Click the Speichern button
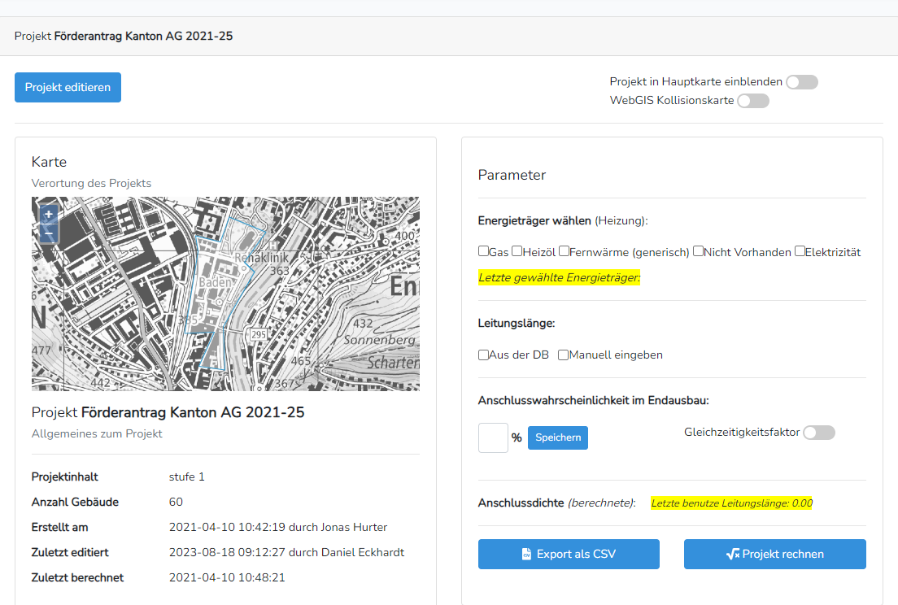This screenshot has height=605, width=898. [x=557, y=437]
